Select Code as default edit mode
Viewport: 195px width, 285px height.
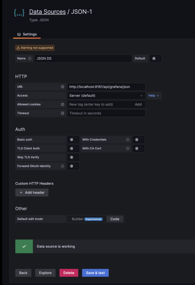[x=115, y=219]
